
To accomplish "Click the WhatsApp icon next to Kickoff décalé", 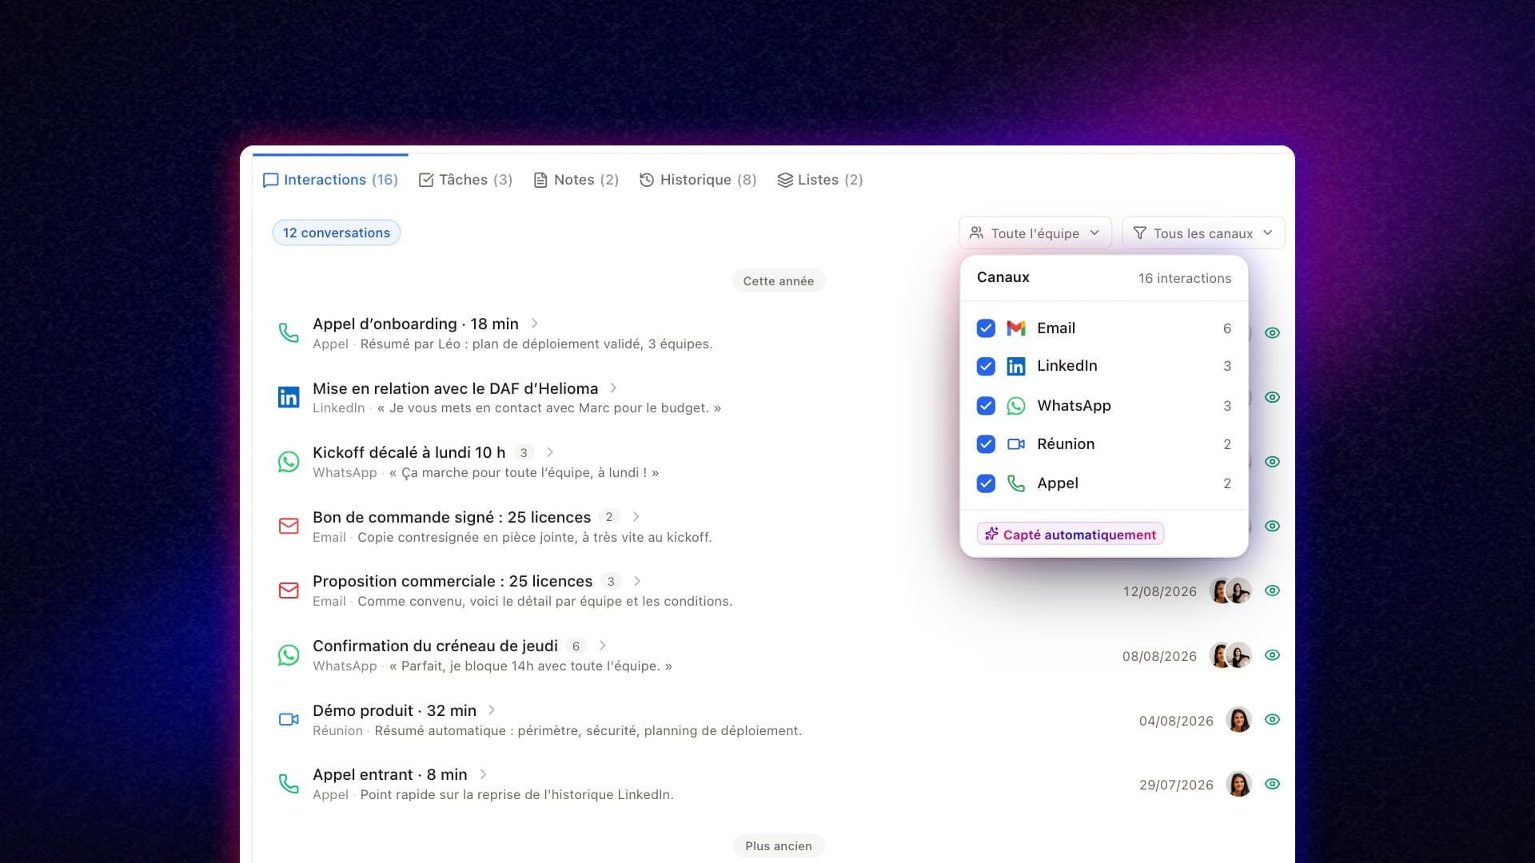I will click(289, 462).
